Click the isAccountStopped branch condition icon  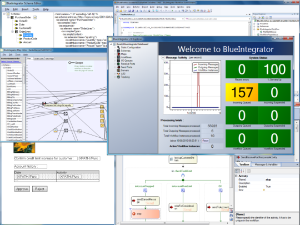(x=145, y=191)
